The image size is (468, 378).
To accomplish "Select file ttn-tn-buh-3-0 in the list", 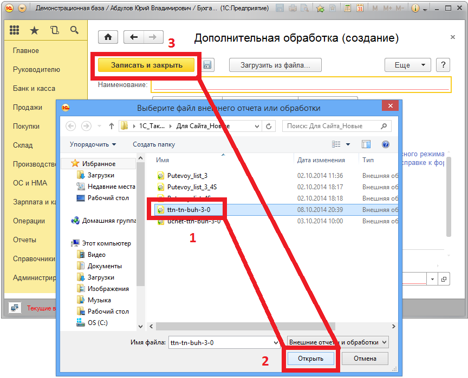I will click(x=189, y=209).
